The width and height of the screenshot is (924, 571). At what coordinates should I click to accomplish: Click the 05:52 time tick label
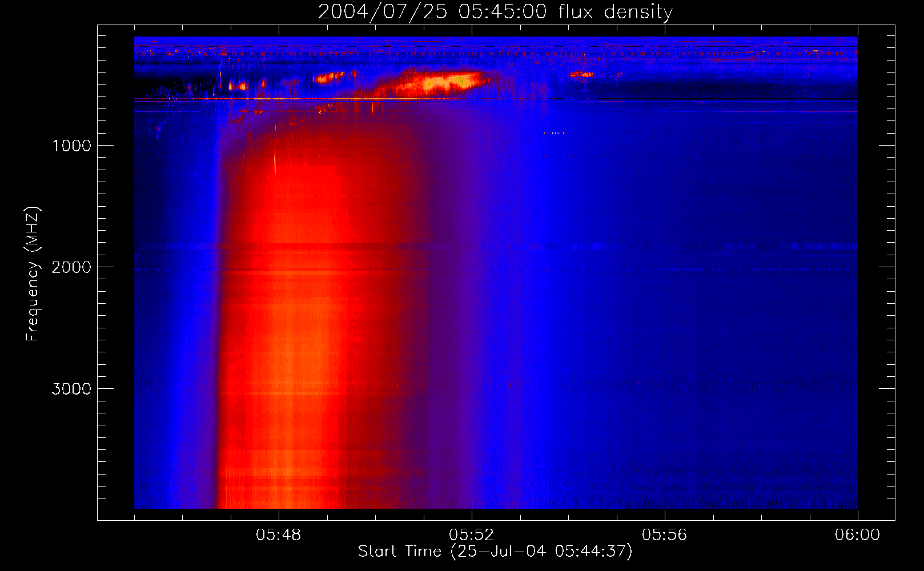[472, 535]
